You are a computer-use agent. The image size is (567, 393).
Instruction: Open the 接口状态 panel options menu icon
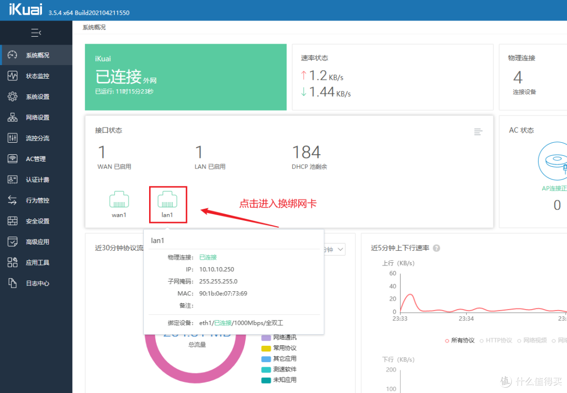(478, 132)
